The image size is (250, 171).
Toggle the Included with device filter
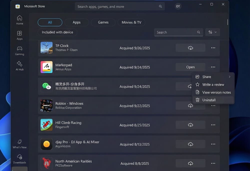57,32
